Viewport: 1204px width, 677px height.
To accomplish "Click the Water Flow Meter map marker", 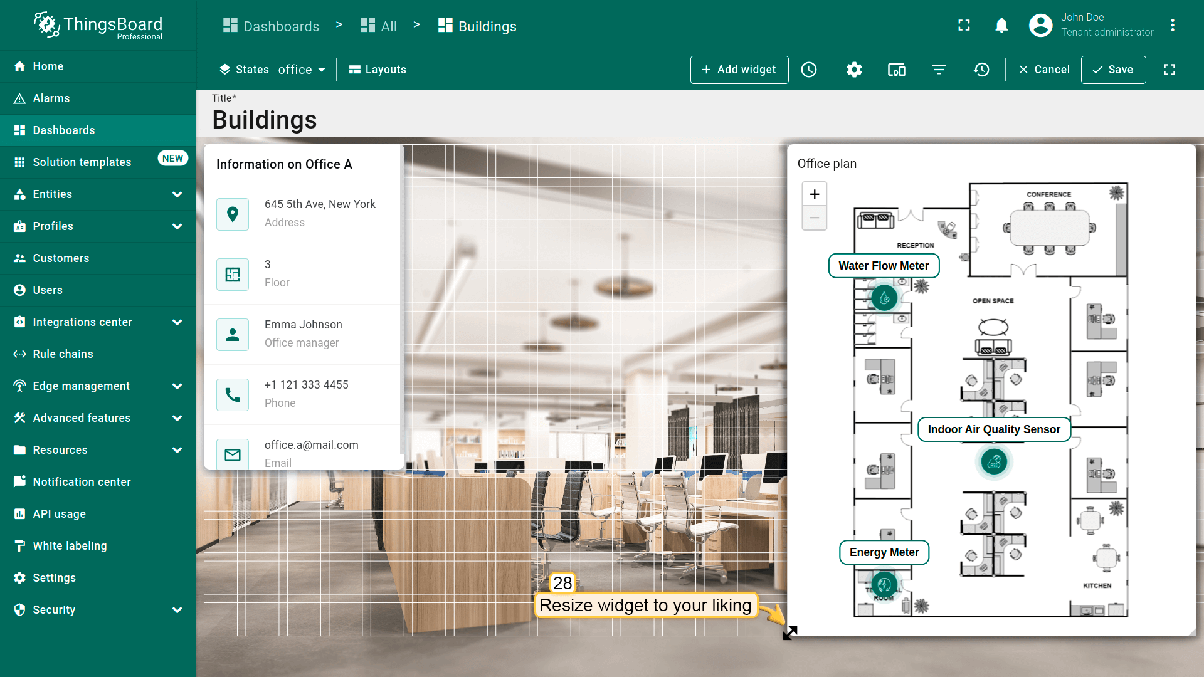I will tap(884, 298).
